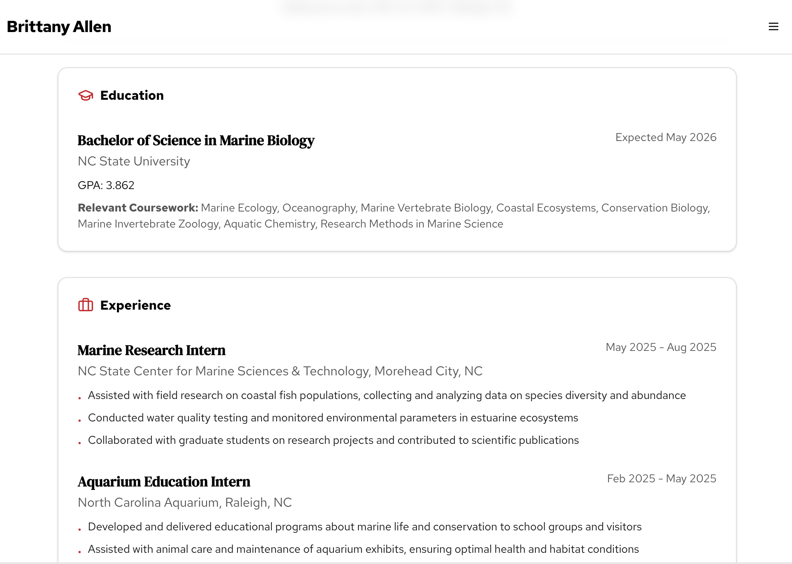Screen dimensions: 792x564
Task: Click the briefcase icon beside Experience
Action: (85, 305)
